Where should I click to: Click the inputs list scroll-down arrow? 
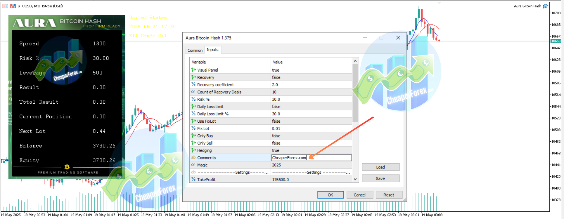(x=355, y=179)
